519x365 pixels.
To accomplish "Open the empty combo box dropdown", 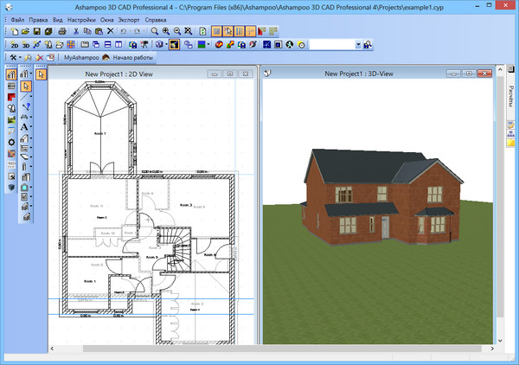I will coord(358,44).
